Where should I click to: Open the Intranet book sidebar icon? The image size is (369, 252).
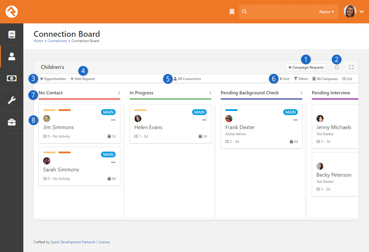[x=12, y=34]
